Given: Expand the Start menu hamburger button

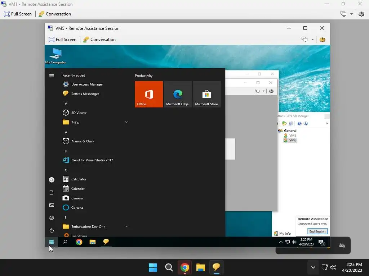Looking at the screenshot, I should click(52, 75).
